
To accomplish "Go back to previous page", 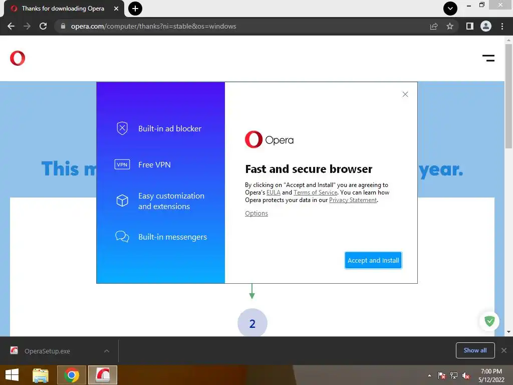I will pyautogui.click(x=11, y=26).
